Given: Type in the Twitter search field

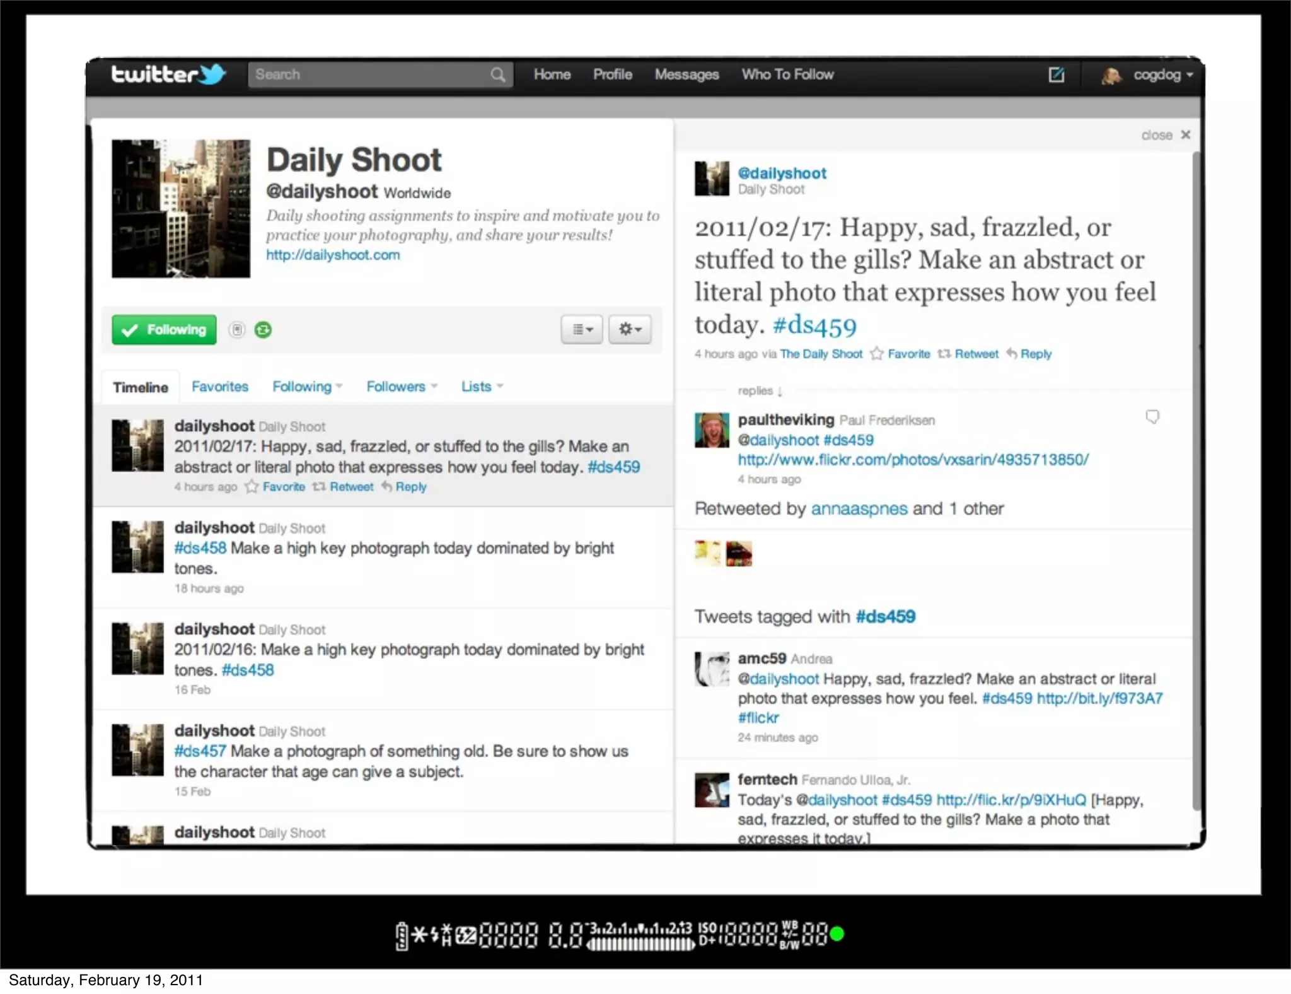Looking at the screenshot, I should [x=366, y=75].
